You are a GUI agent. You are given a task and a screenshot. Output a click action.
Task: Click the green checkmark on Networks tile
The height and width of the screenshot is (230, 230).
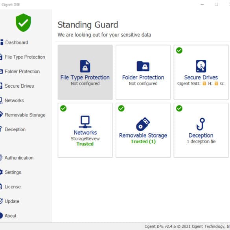click(x=63, y=109)
